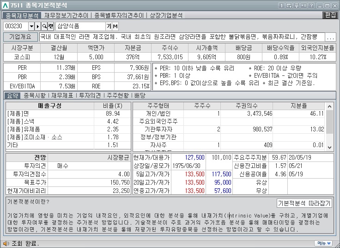Click the EV/EBITDA value 7.53배
Image resolution: width=340 pixels, height=248 pixels.
pyautogui.click(x=67, y=86)
